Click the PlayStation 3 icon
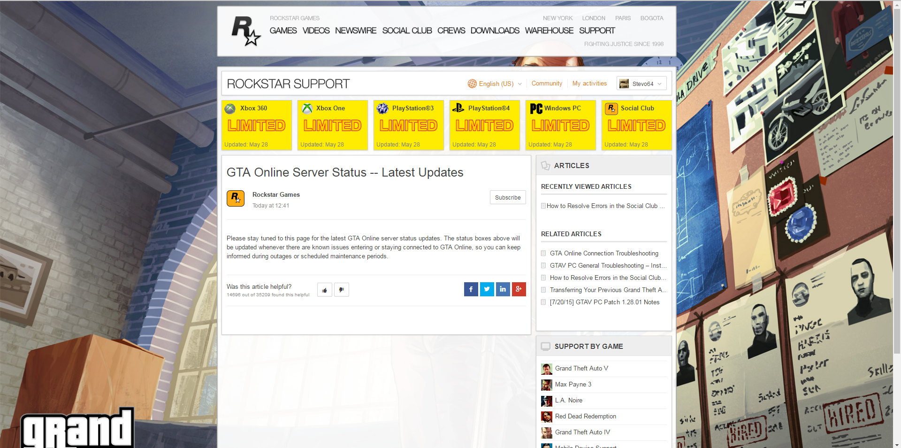Screen dimensions: 901x448 382,108
